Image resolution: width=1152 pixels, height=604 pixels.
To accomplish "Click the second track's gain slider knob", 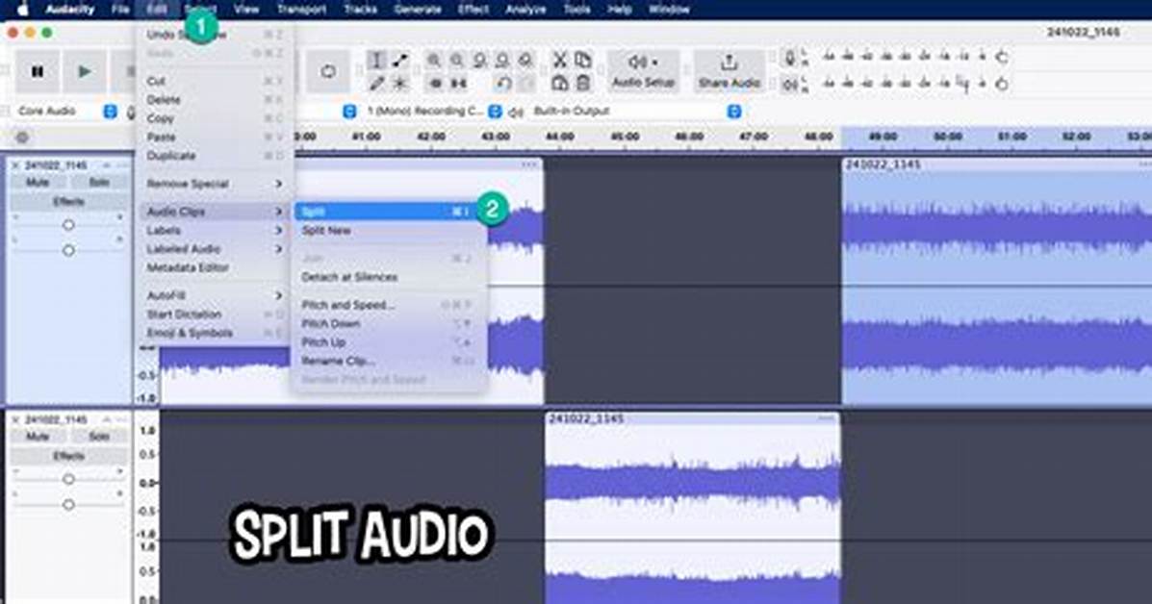I will tap(68, 479).
